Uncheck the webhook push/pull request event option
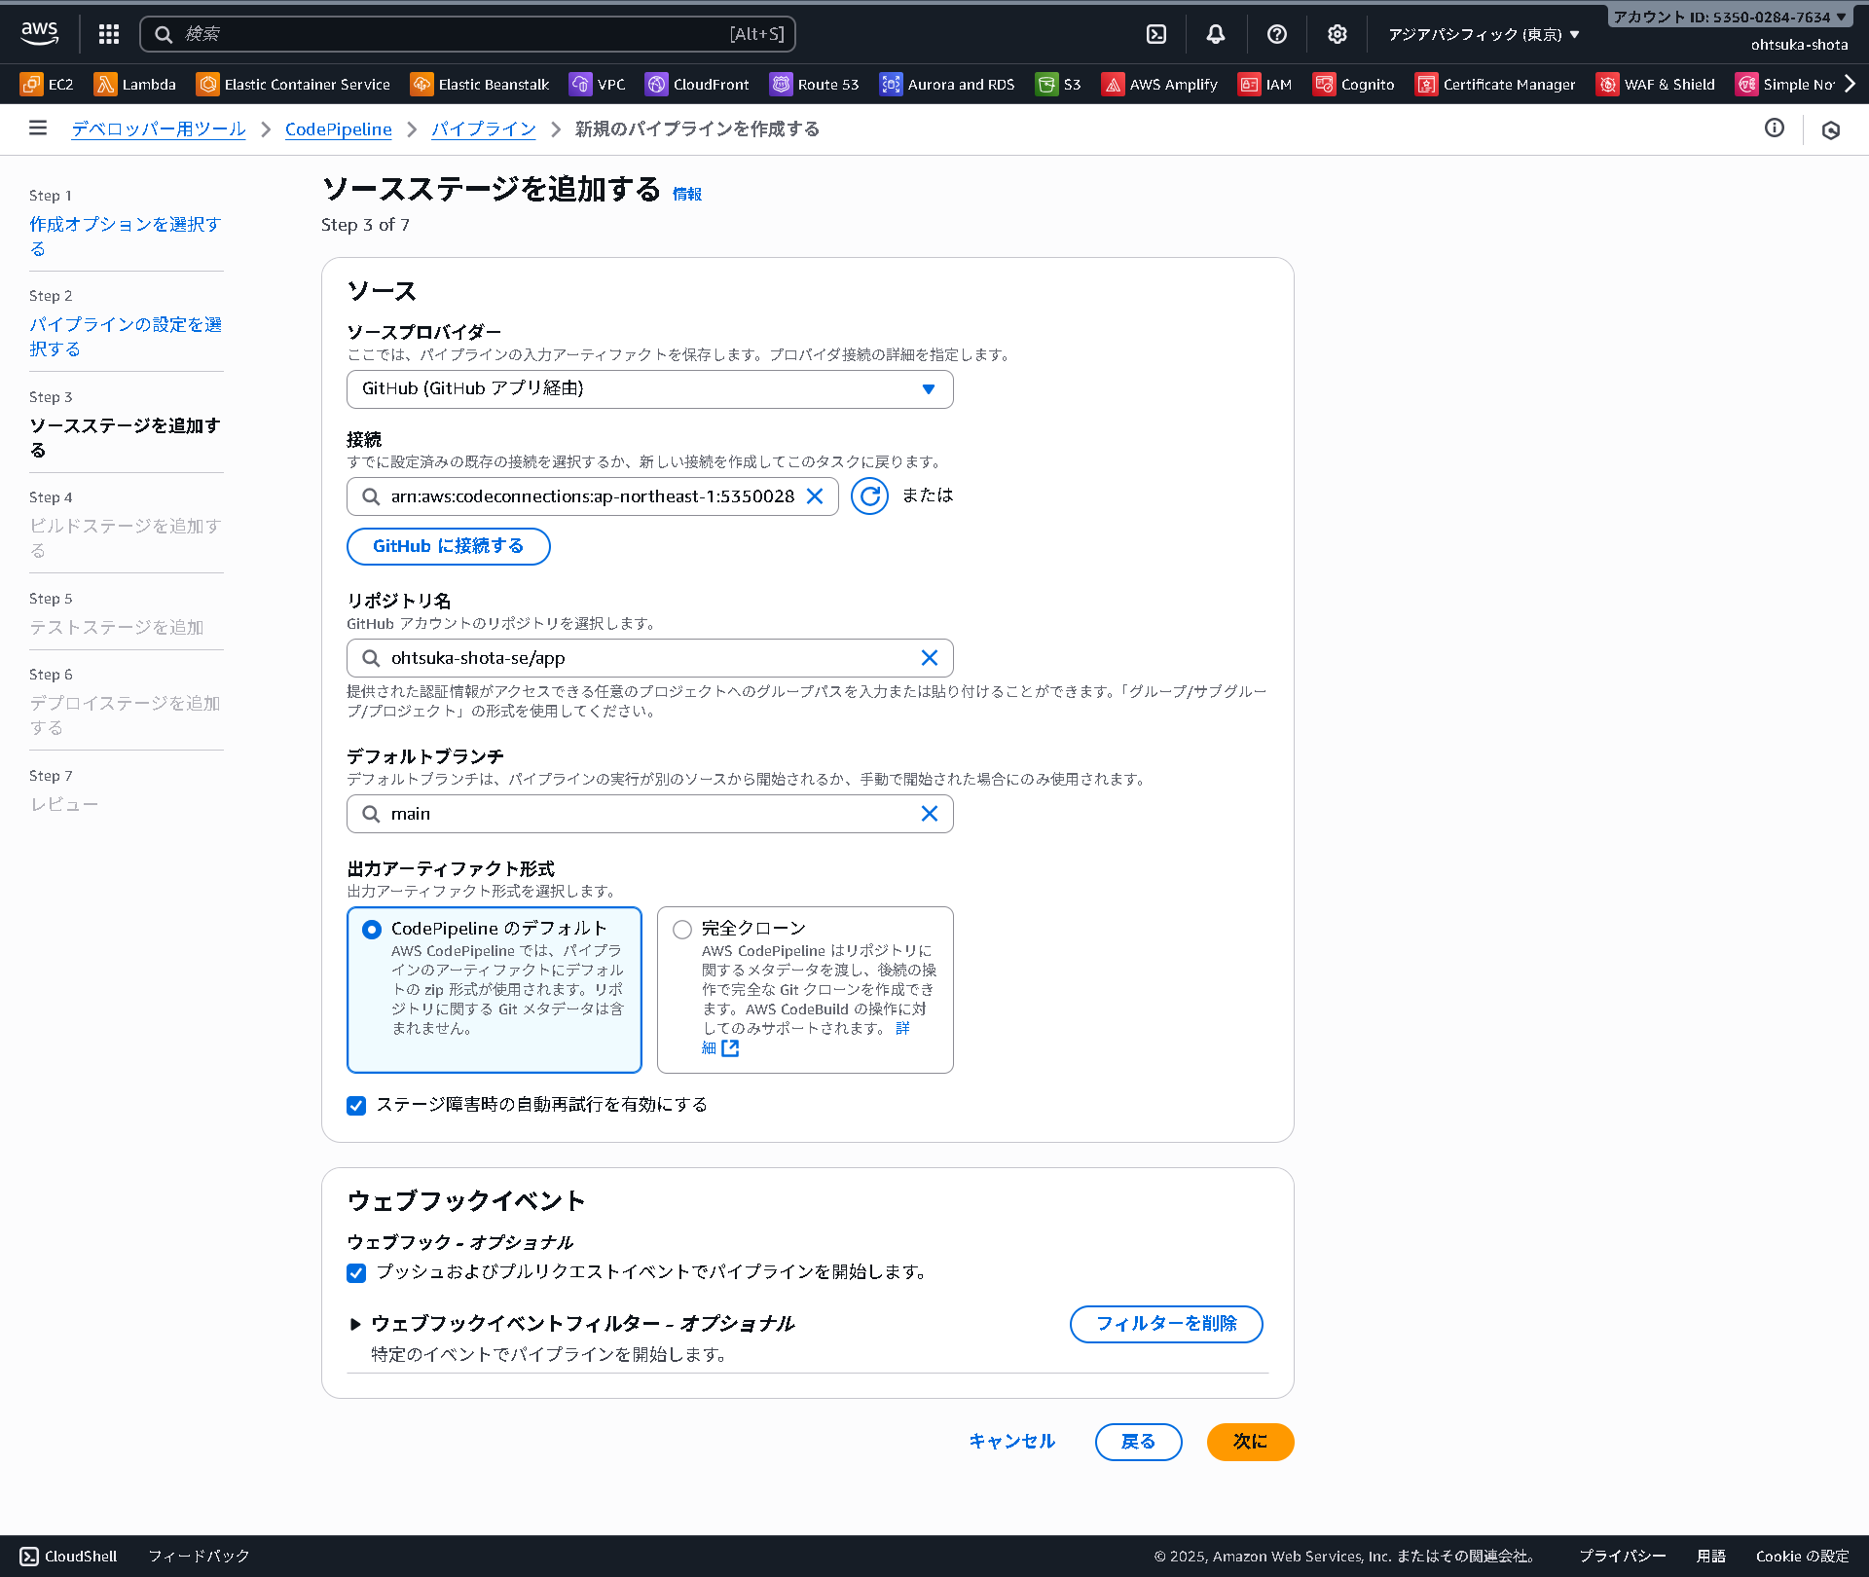 (356, 1272)
